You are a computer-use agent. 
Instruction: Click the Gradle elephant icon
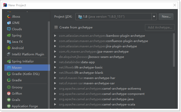tap(9, 80)
